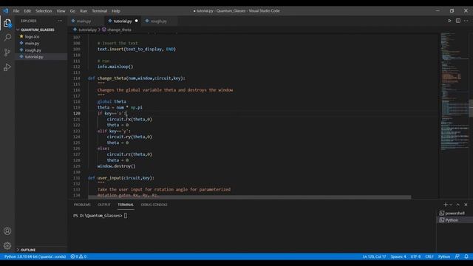Switch to the DEBUG CONSOLE panel tab
473x266 pixels.
pos(154,205)
